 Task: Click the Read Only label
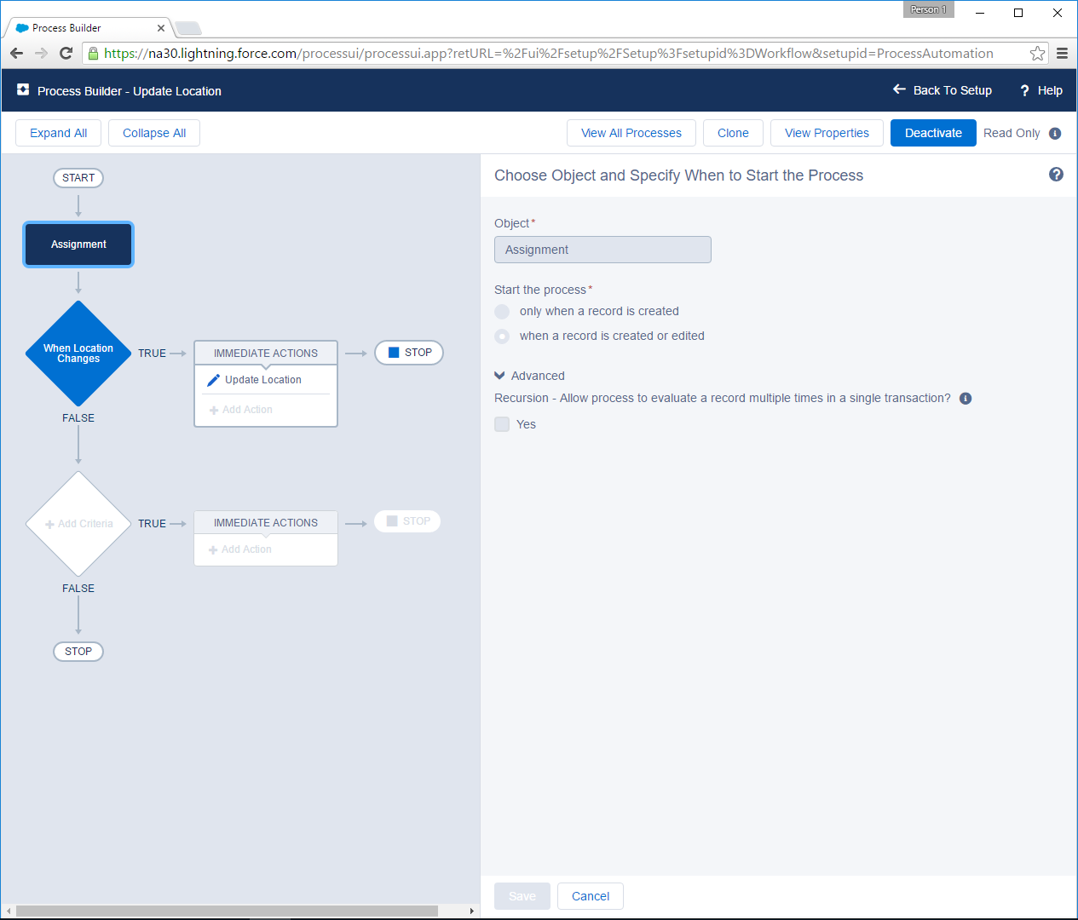coord(1012,133)
